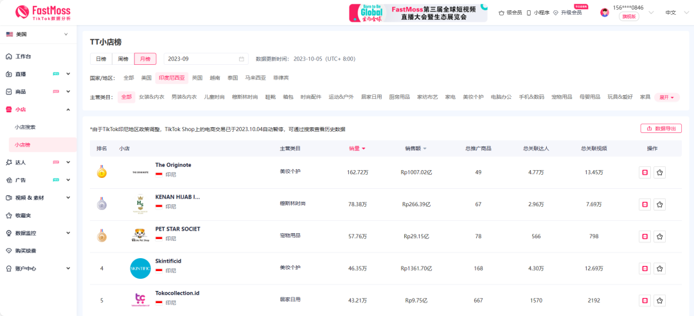This screenshot has width=694, height=316.
Task: Click the Skintific shop logo thumbnail
Action: [141, 268]
